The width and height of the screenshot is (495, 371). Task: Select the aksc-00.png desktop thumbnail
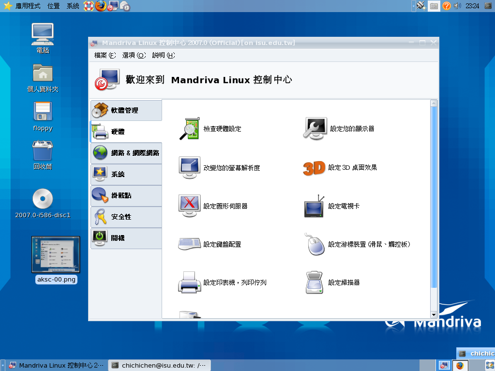56,255
